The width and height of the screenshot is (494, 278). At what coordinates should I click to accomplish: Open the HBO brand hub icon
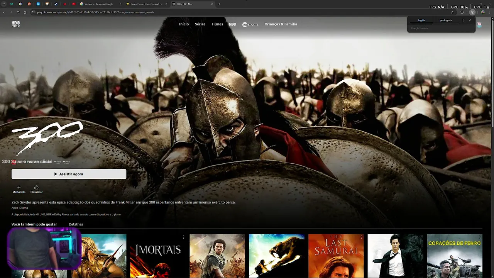coord(232,24)
